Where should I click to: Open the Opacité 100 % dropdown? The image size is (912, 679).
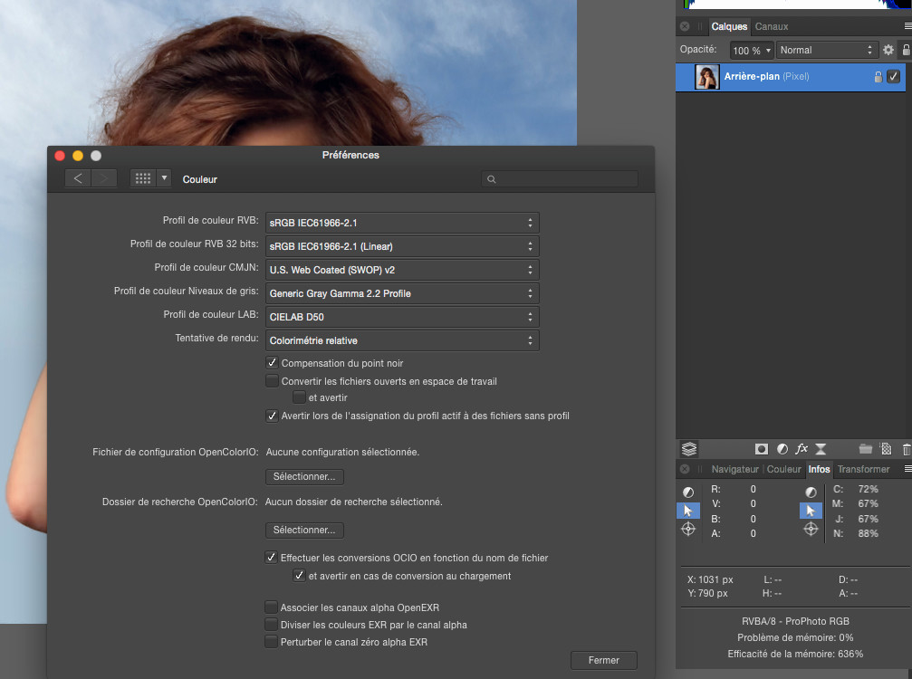coord(752,51)
